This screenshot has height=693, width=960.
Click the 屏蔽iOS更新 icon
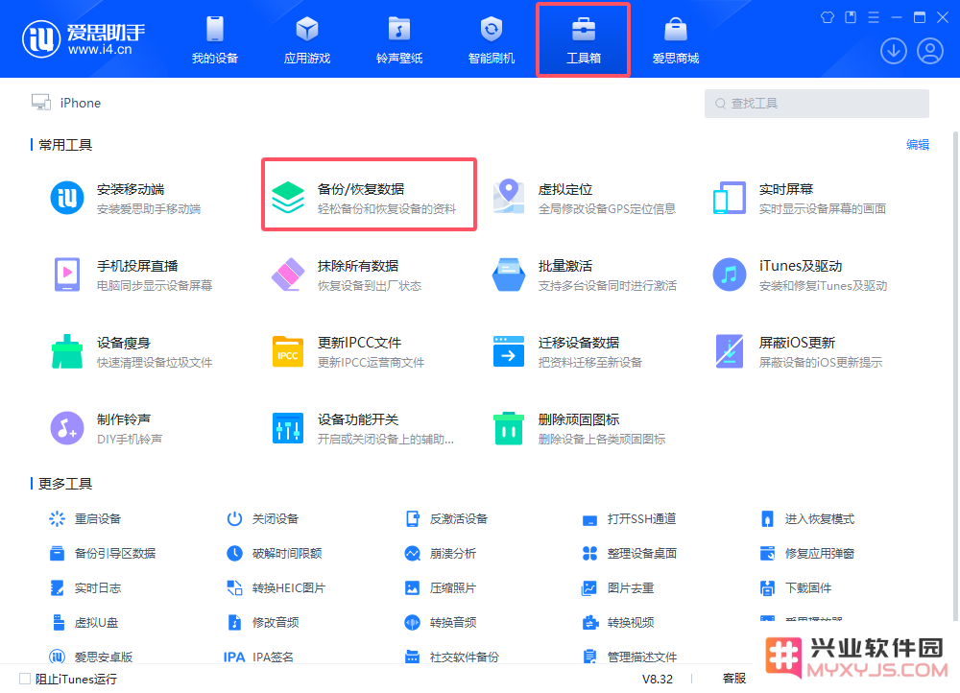click(x=730, y=351)
